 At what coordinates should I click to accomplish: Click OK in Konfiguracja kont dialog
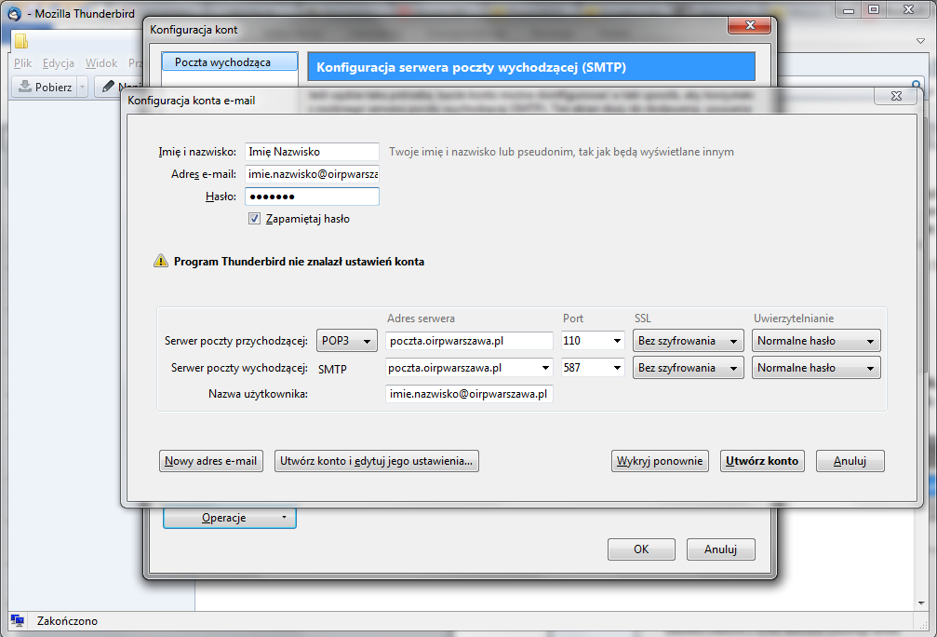(641, 549)
